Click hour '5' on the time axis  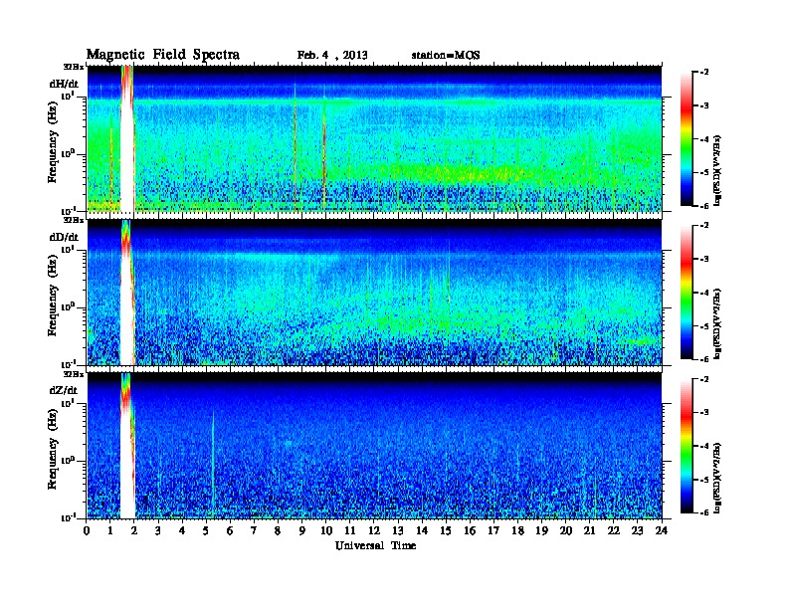(x=206, y=530)
